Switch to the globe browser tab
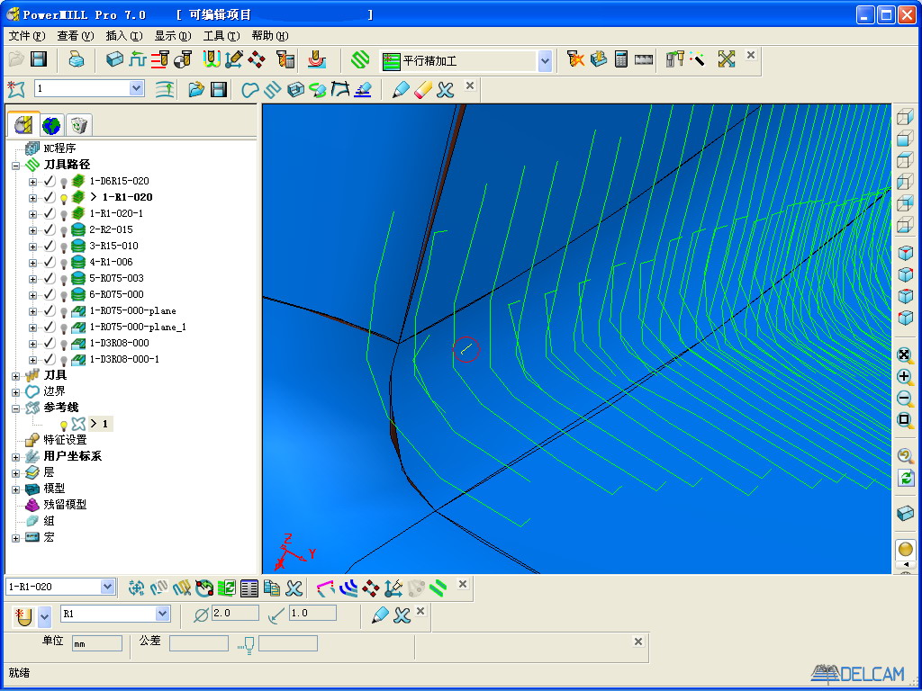 [x=51, y=125]
